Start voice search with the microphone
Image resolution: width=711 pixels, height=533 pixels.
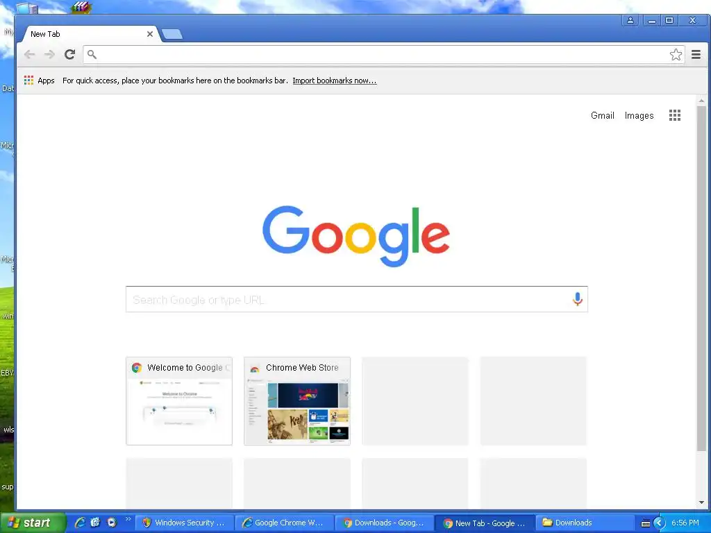[577, 299]
